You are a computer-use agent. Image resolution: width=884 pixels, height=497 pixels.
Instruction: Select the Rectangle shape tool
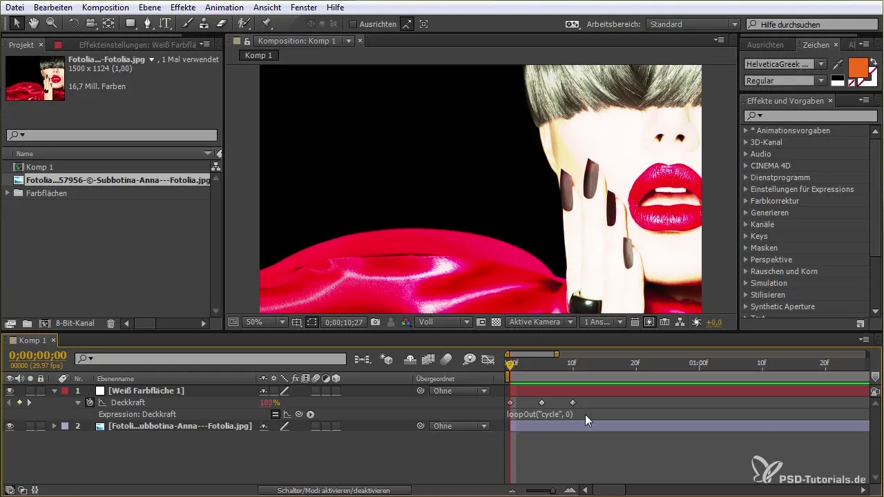coord(130,23)
